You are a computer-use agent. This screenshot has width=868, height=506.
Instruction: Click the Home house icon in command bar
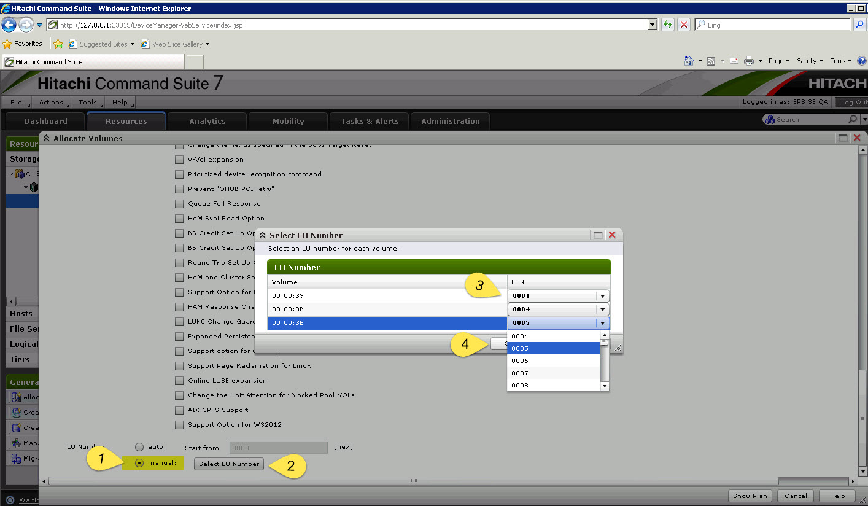tap(689, 61)
